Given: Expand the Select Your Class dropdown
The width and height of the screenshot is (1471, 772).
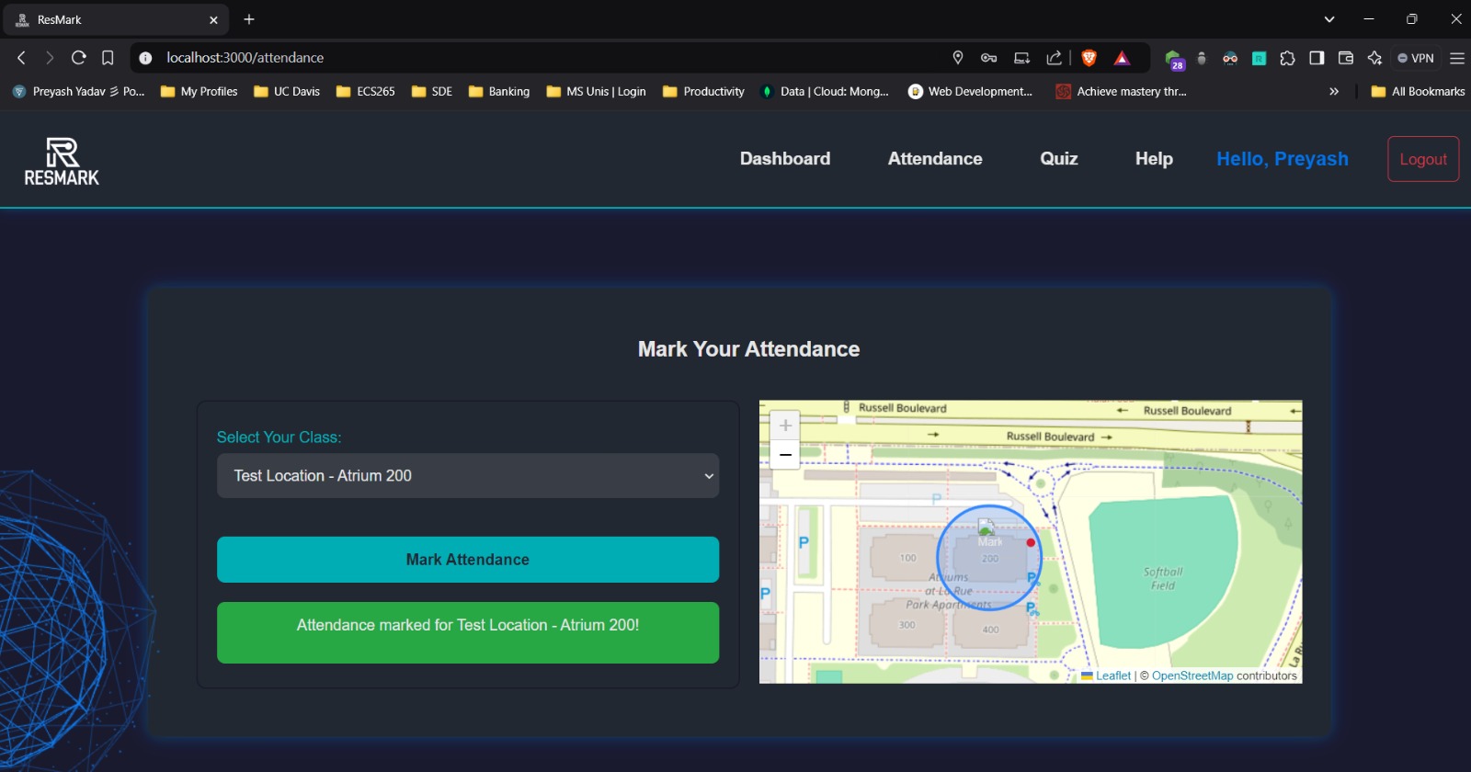Looking at the screenshot, I should [468, 476].
